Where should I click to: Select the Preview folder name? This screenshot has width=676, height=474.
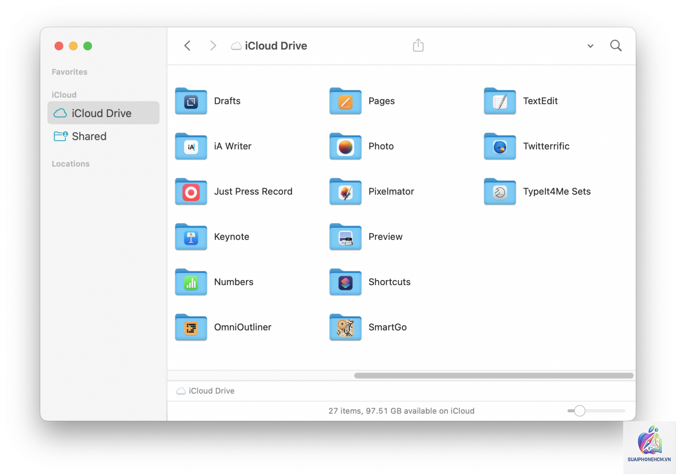pos(385,237)
